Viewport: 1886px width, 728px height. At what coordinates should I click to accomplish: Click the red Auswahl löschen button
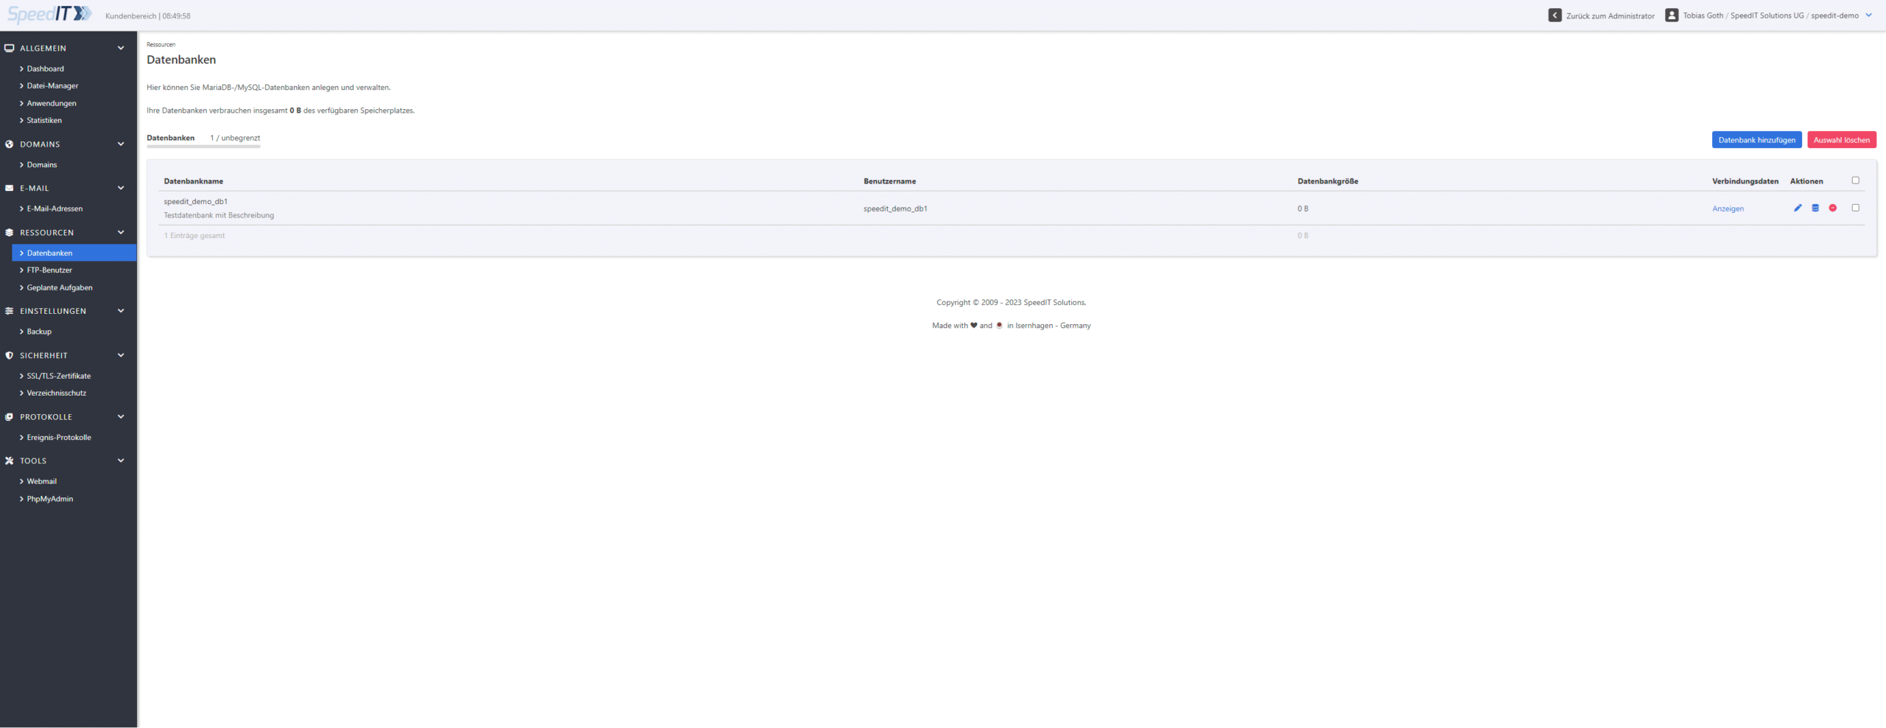click(x=1841, y=140)
